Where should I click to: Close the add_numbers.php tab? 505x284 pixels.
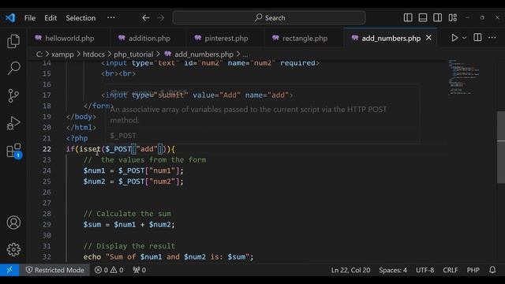(428, 38)
